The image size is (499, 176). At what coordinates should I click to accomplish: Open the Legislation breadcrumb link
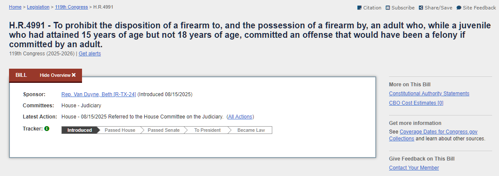(x=38, y=7)
